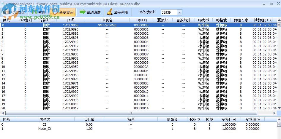
Task: Click ID cell 0000000C
Action: coord(141,75)
